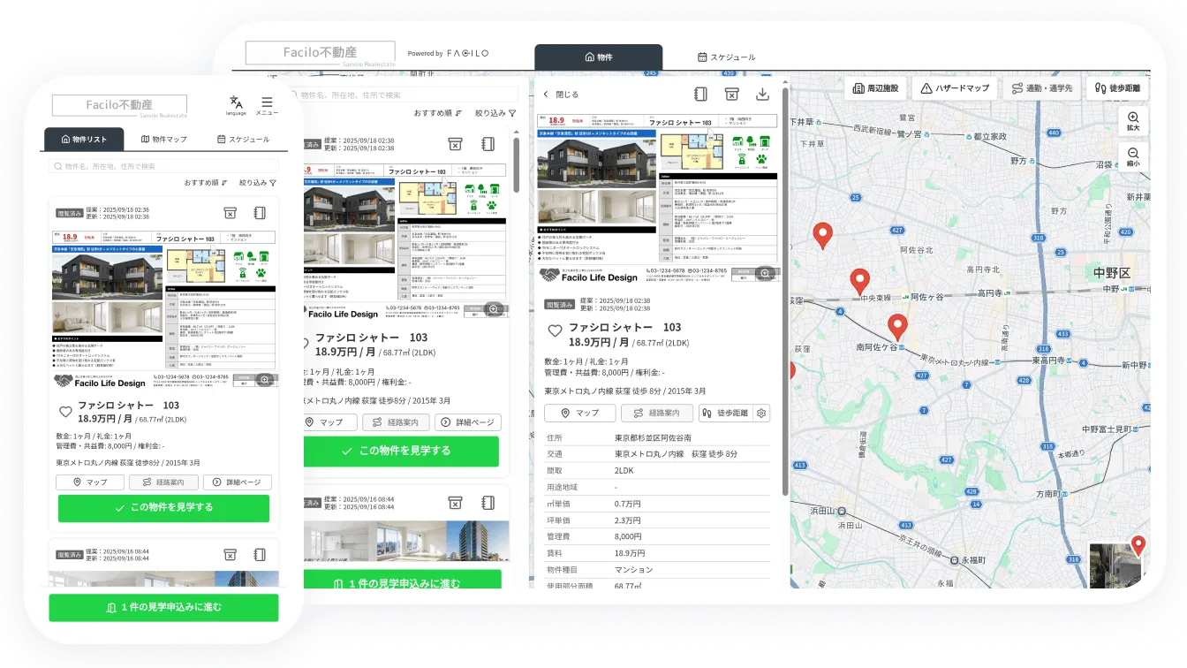Select the map pin near 中央東線

859,282
